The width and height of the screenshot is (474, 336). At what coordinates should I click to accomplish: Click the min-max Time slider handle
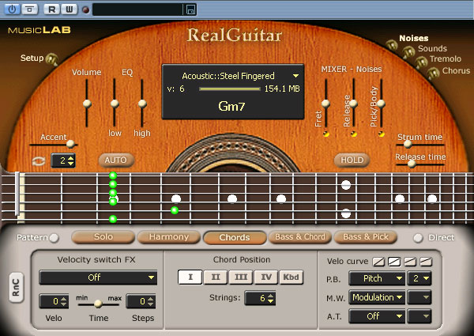pyautogui.click(x=98, y=304)
